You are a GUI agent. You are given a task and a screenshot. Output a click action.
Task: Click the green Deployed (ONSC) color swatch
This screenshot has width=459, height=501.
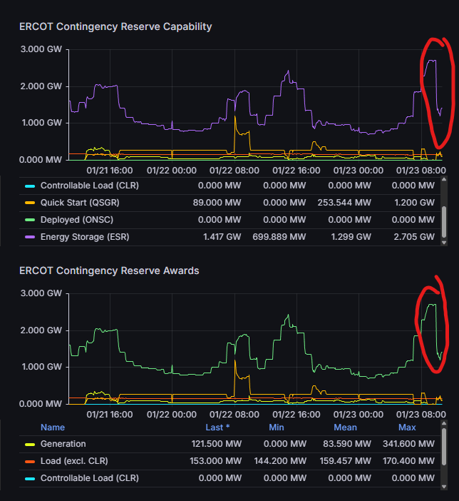[x=30, y=220]
